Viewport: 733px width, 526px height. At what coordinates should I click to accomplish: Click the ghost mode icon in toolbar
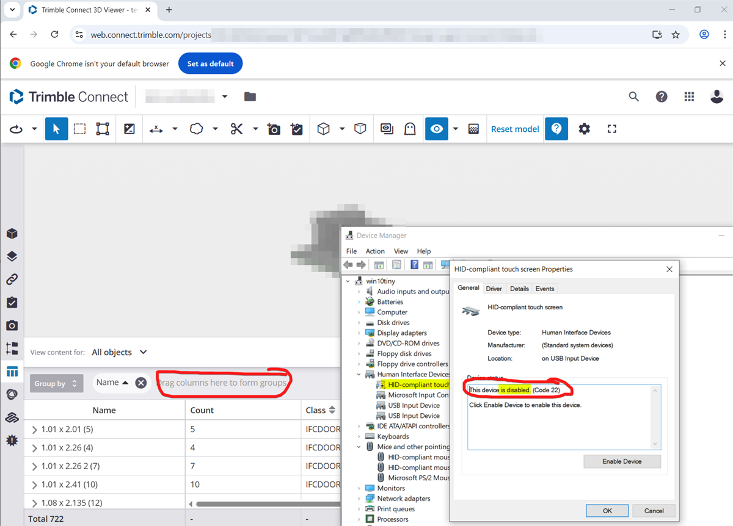pyautogui.click(x=409, y=129)
